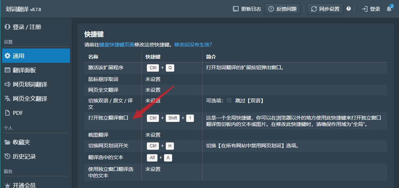Click the gear icon next to 通用
The image size is (399, 188).
8,56
